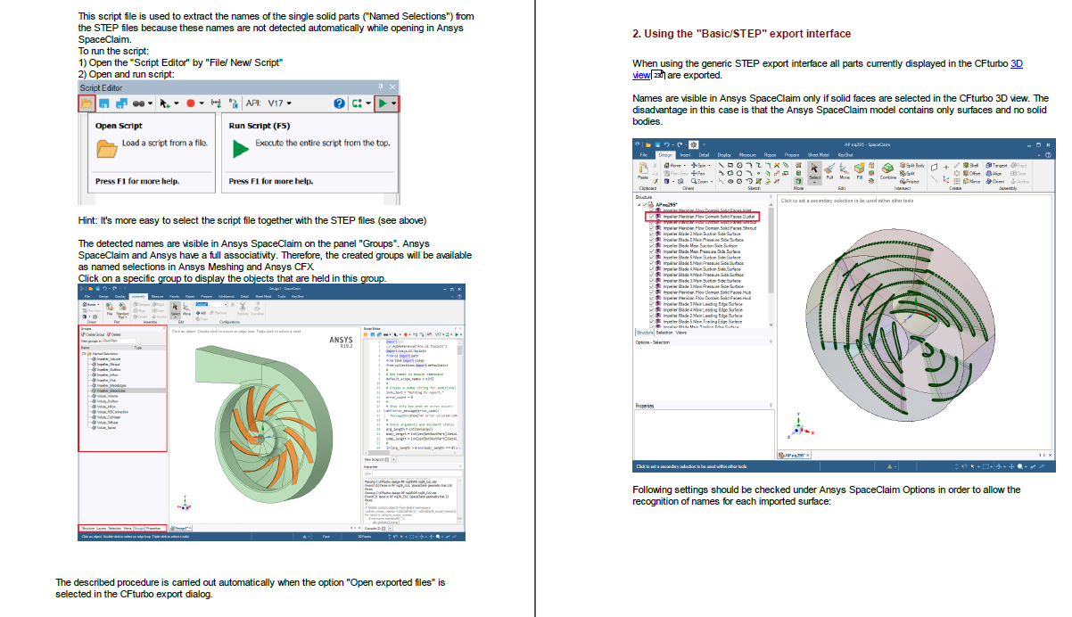Click the Paste icon in Clipboard group
The image size is (1072, 617).
click(x=643, y=171)
